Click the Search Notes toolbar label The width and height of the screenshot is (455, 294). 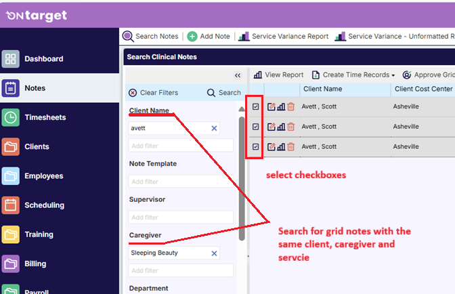(x=156, y=37)
